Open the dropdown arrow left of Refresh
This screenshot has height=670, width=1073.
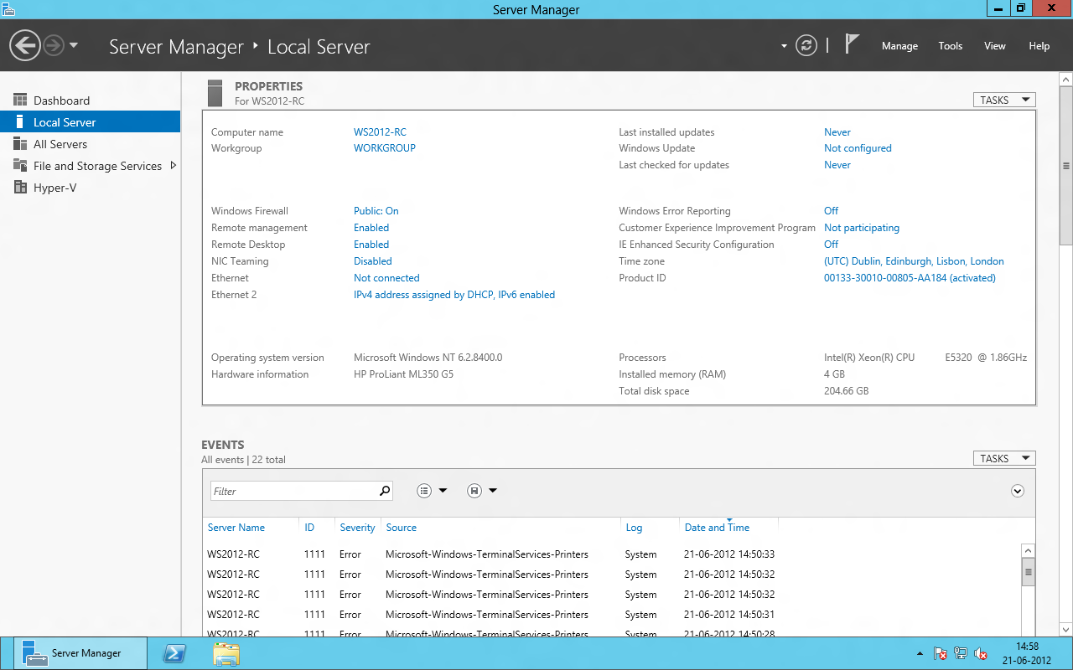(784, 46)
